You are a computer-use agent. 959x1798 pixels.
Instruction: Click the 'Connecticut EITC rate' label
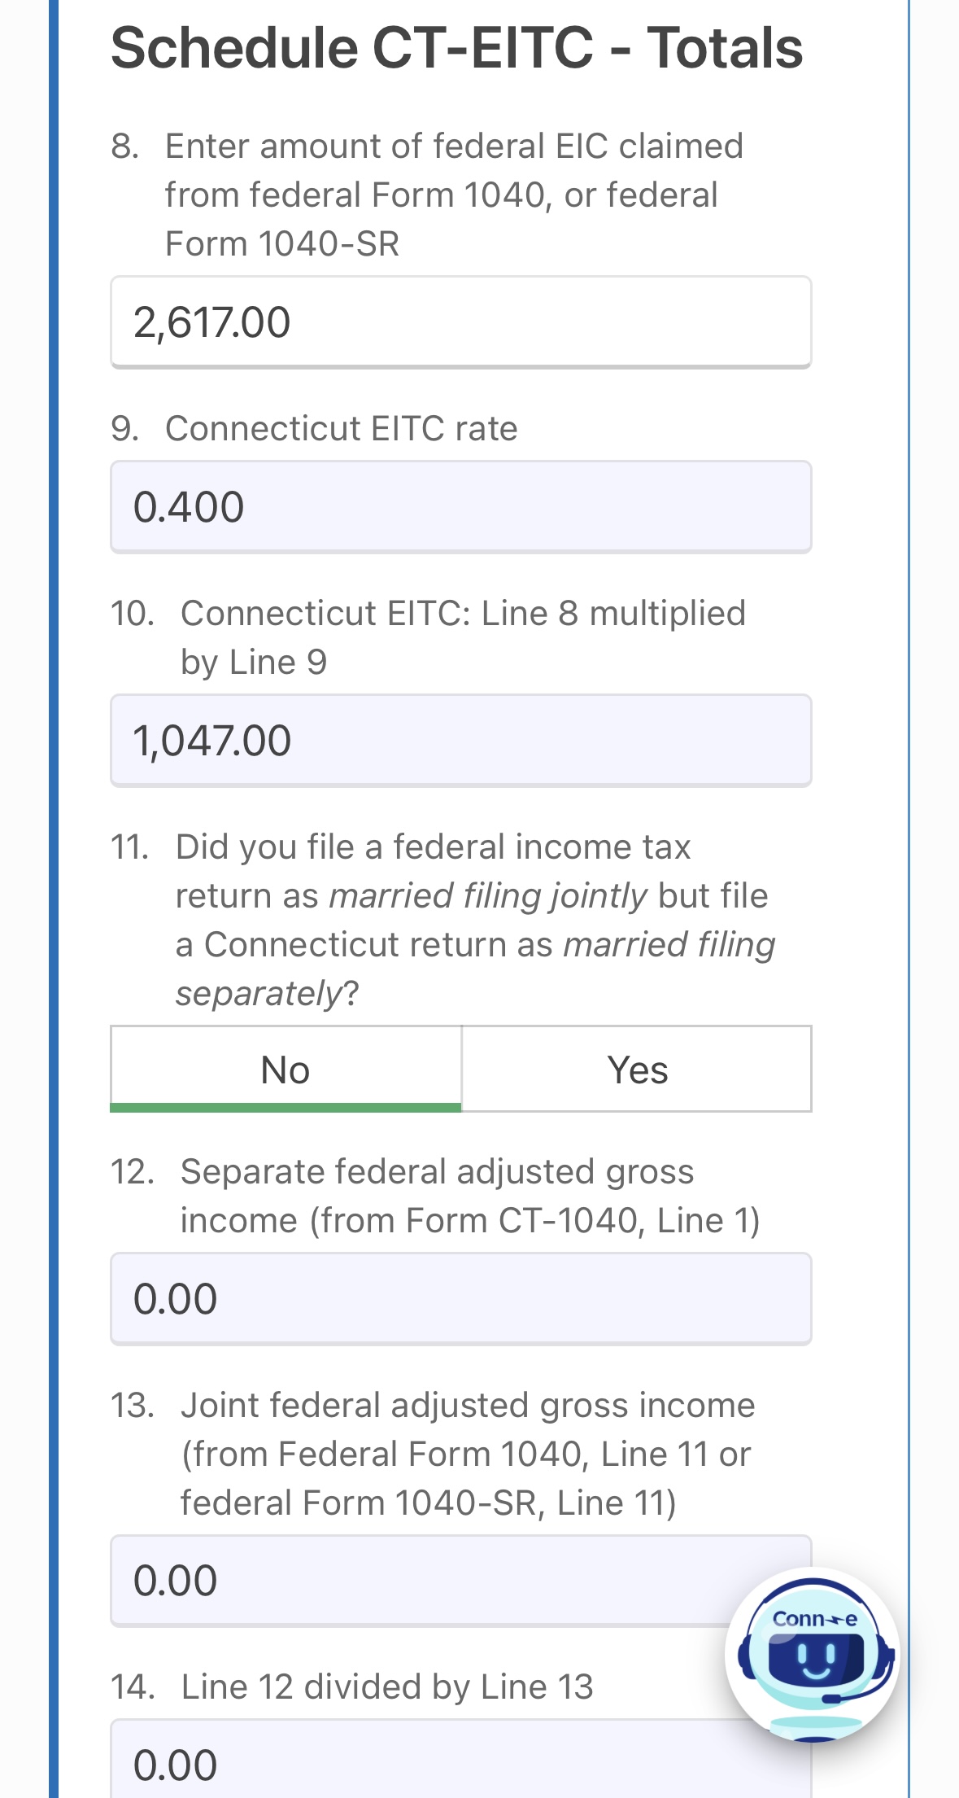pos(341,428)
